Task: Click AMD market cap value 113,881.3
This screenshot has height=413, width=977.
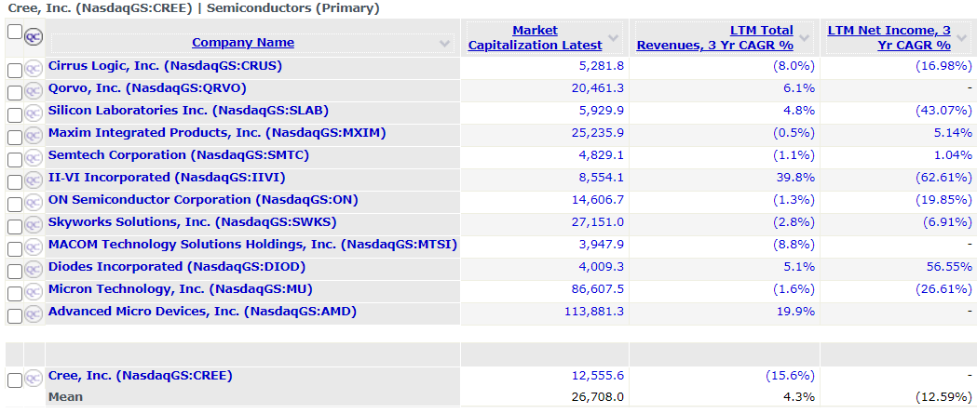Action: 593,312
